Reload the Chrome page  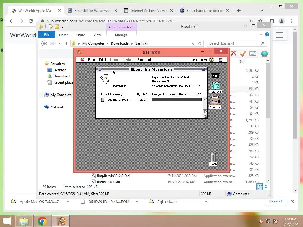click(31, 21)
